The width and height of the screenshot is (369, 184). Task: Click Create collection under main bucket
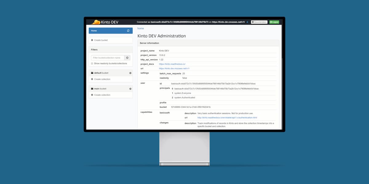[102, 95]
